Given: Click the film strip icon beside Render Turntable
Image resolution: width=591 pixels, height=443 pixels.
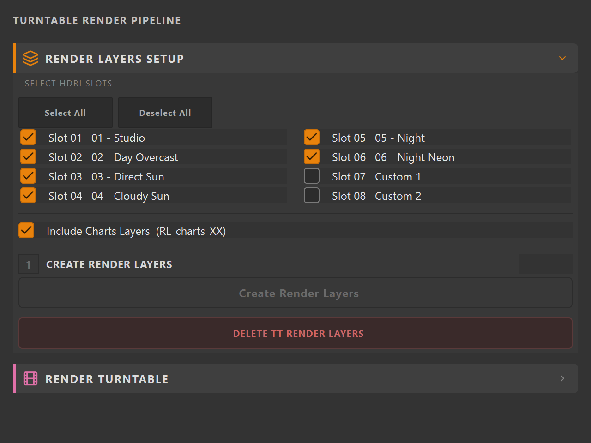Looking at the screenshot, I should point(30,378).
